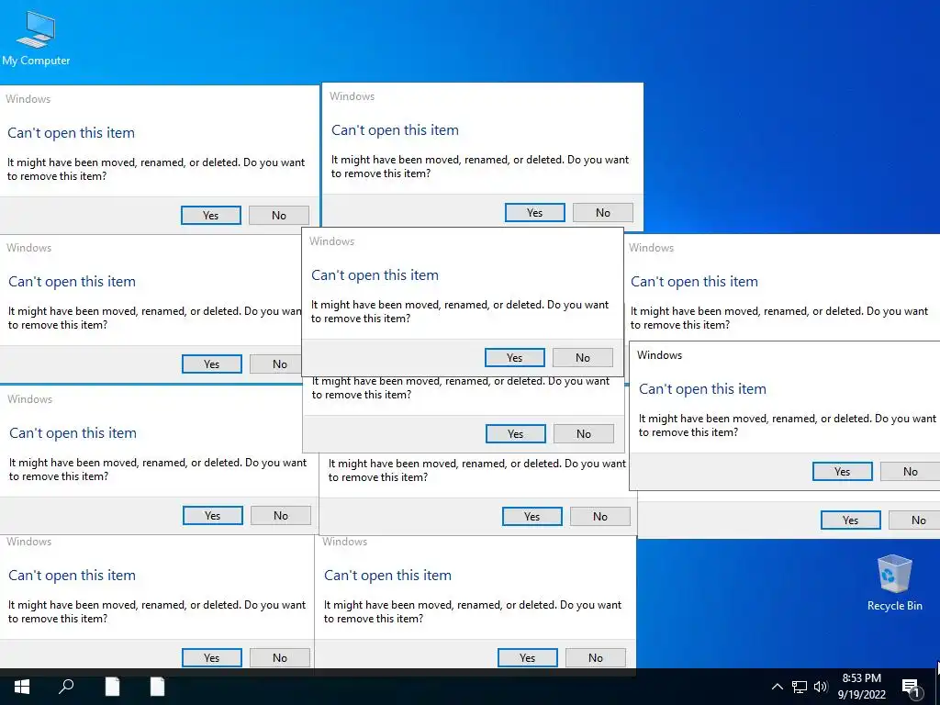Open the volume speaker tray icon
940x705 pixels.
coord(820,687)
